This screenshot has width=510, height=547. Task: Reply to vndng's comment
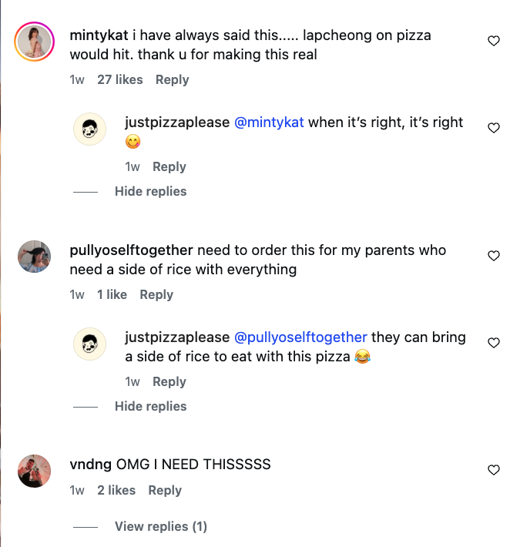click(165, 490)
